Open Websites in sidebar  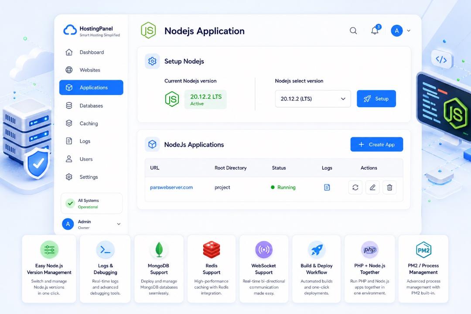[91, 70]
